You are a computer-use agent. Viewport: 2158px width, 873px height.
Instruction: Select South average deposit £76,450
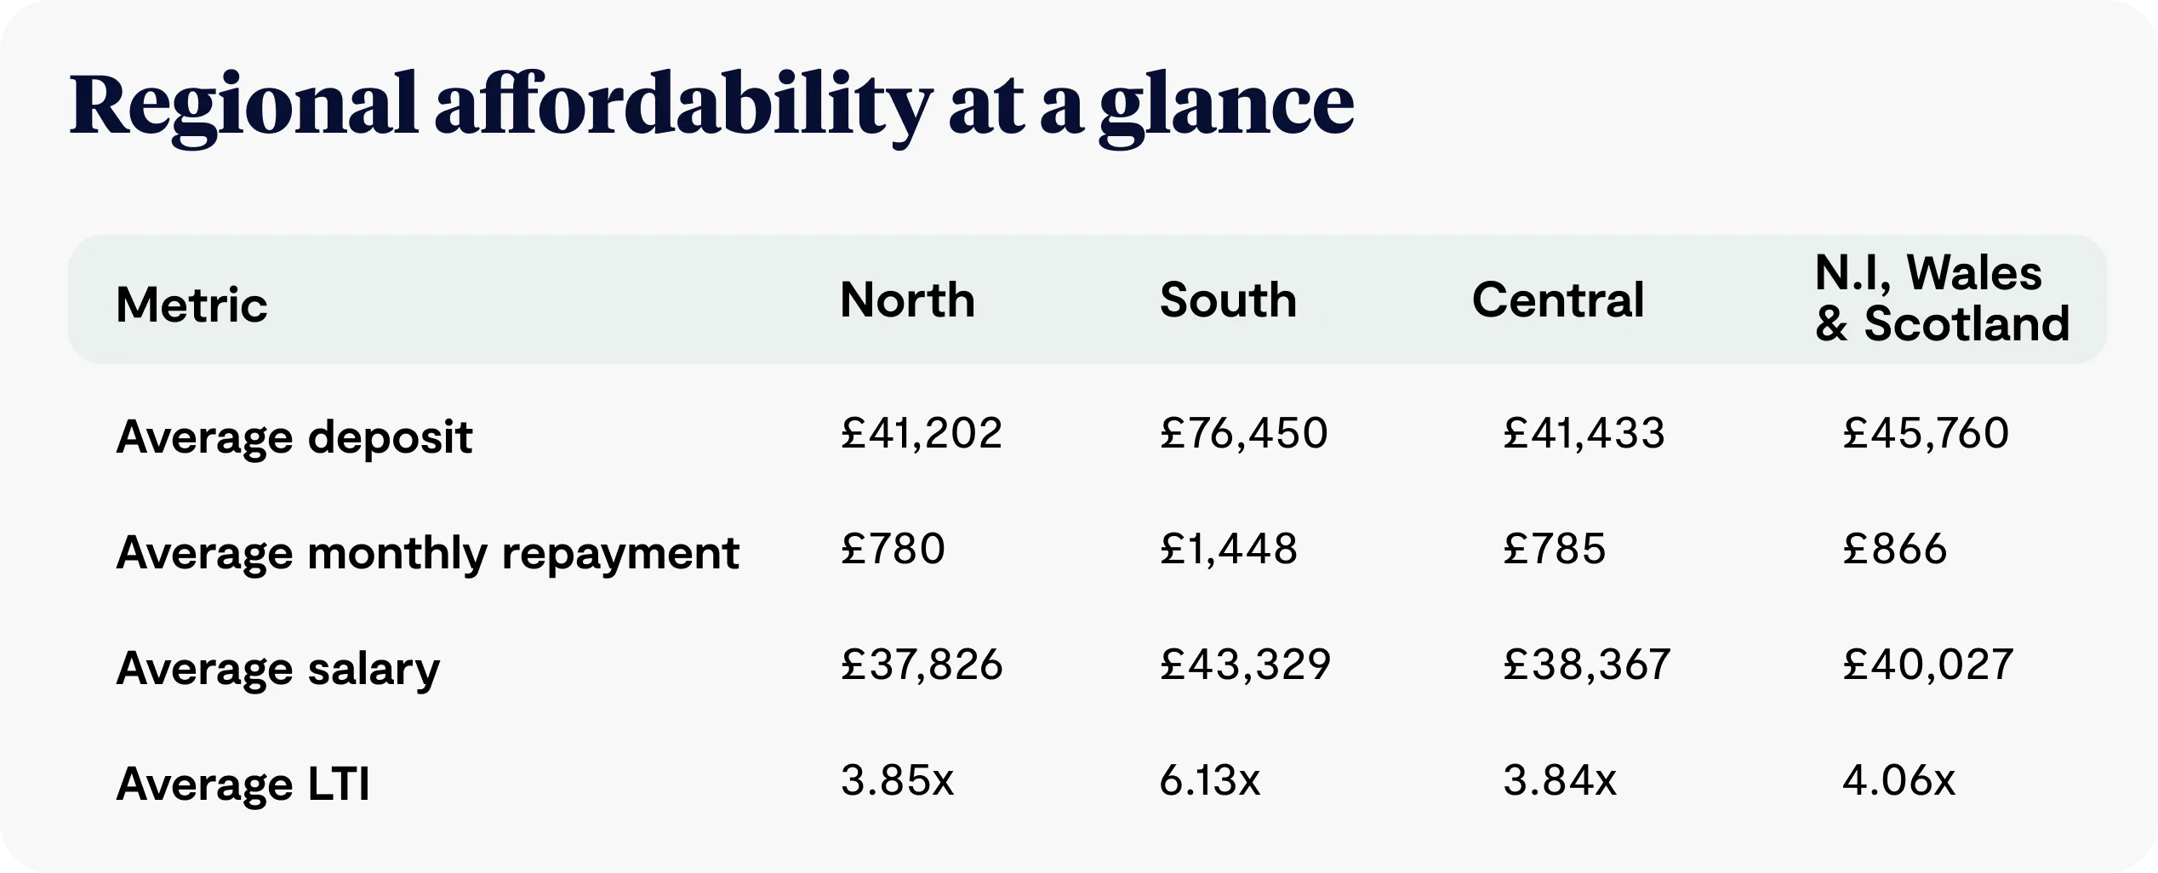pos(1243,433)
